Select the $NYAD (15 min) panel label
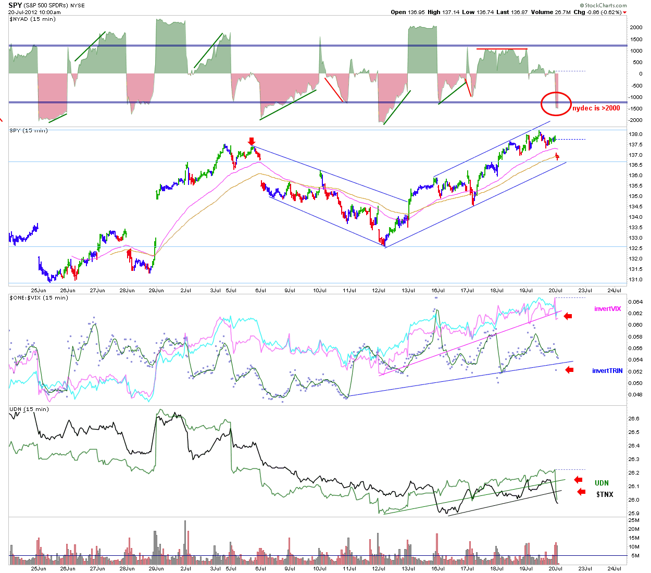The image size is (651, 573). coord(32,19)
